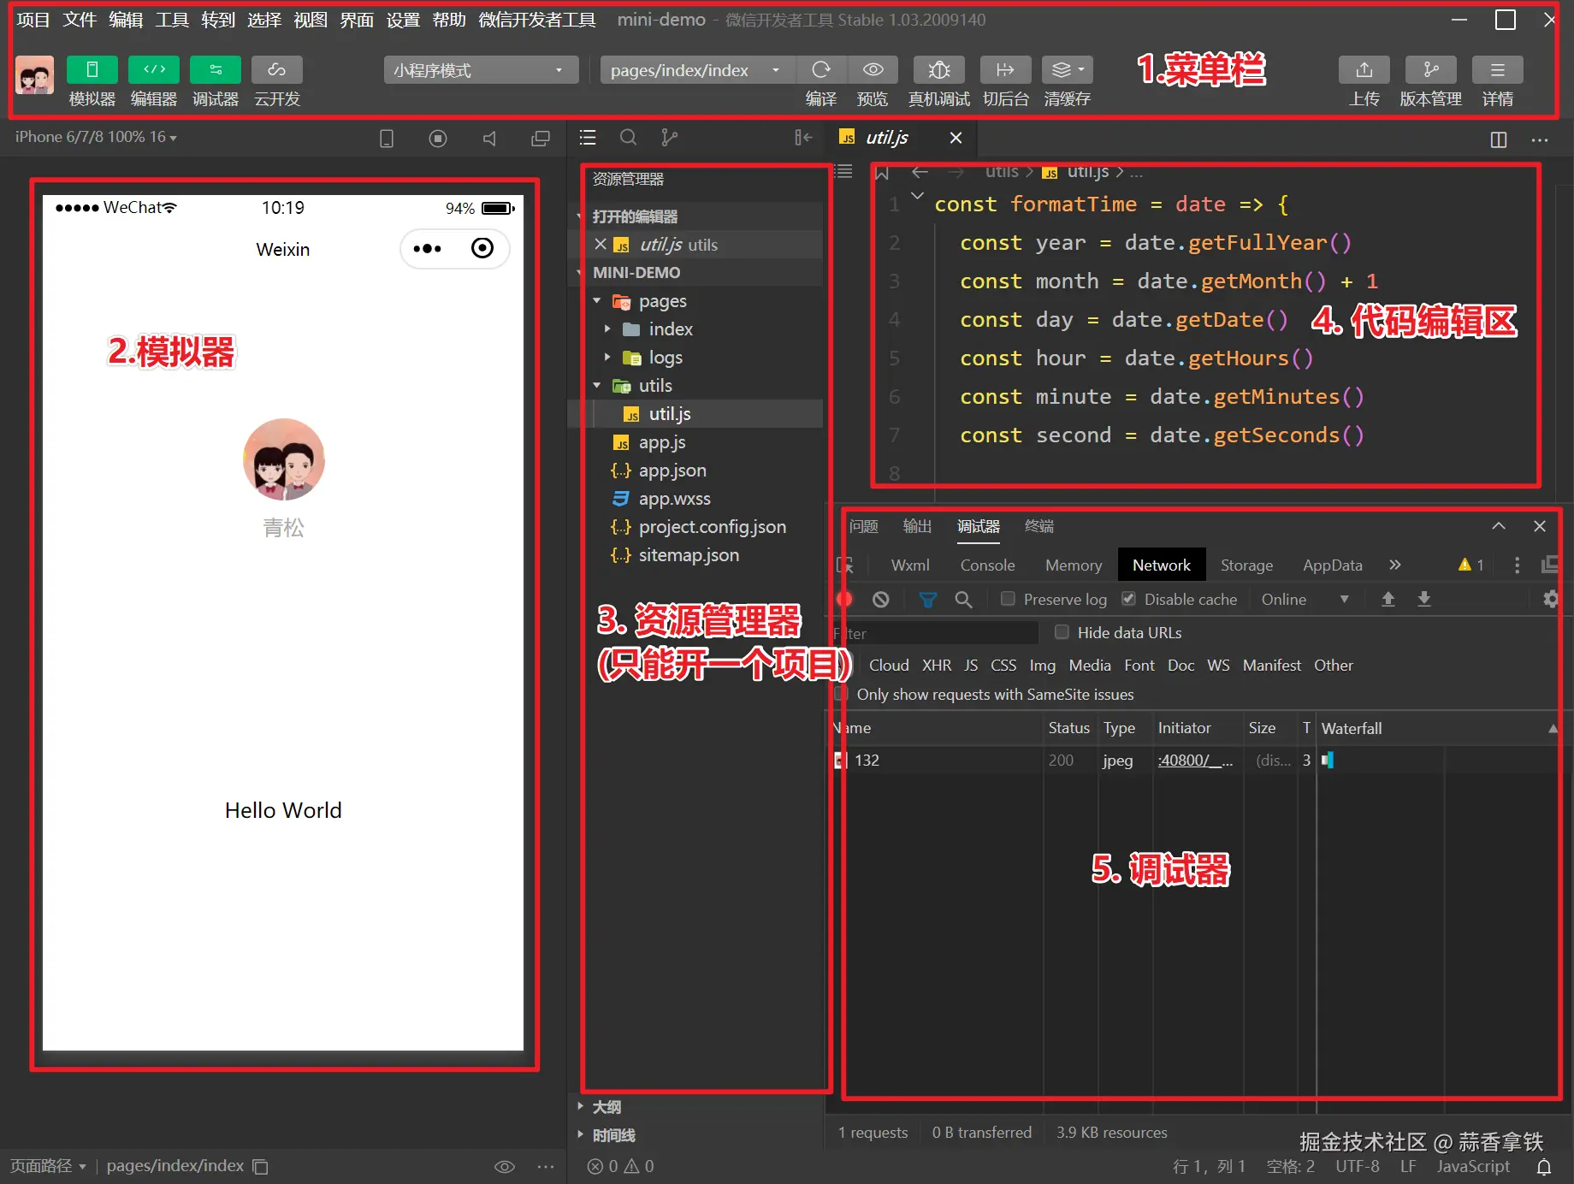The height and width of the screenshot is (1184, 1574).
Task: Open the 项目 menu
Action: [33, 20]
